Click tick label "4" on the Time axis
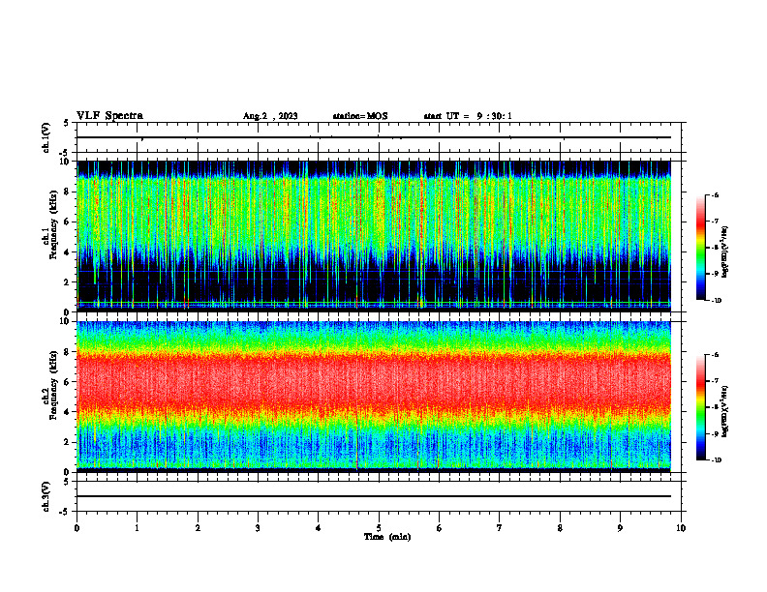Image resolution: width=767 pixels, height=592 pixels. point(319,528)
